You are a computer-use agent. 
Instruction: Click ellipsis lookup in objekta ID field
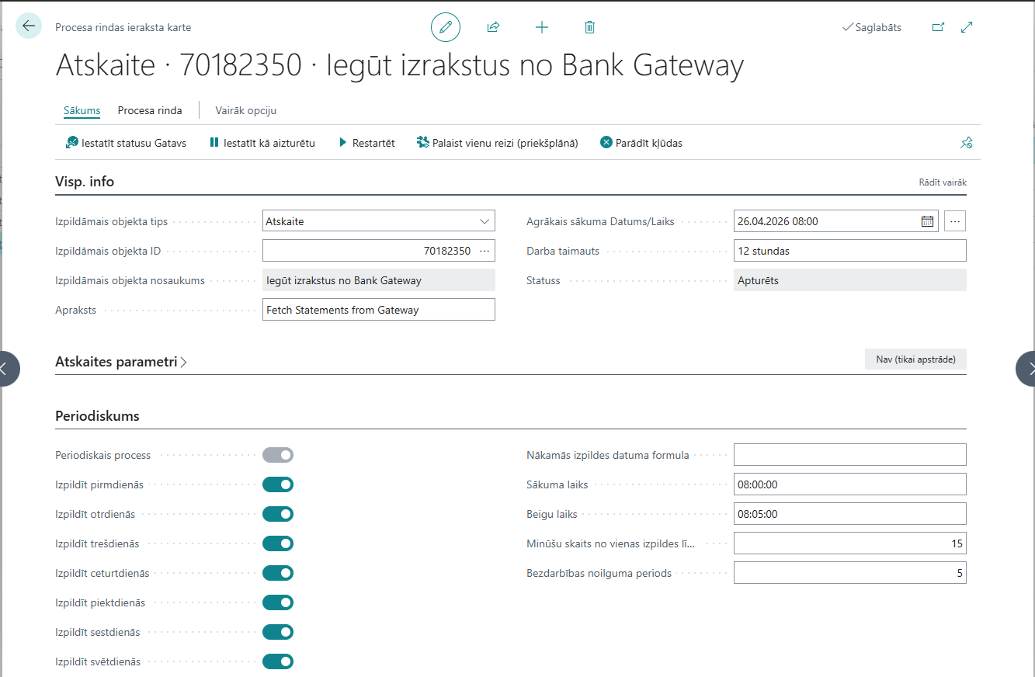pyautogui.click(x=485, y=251)
